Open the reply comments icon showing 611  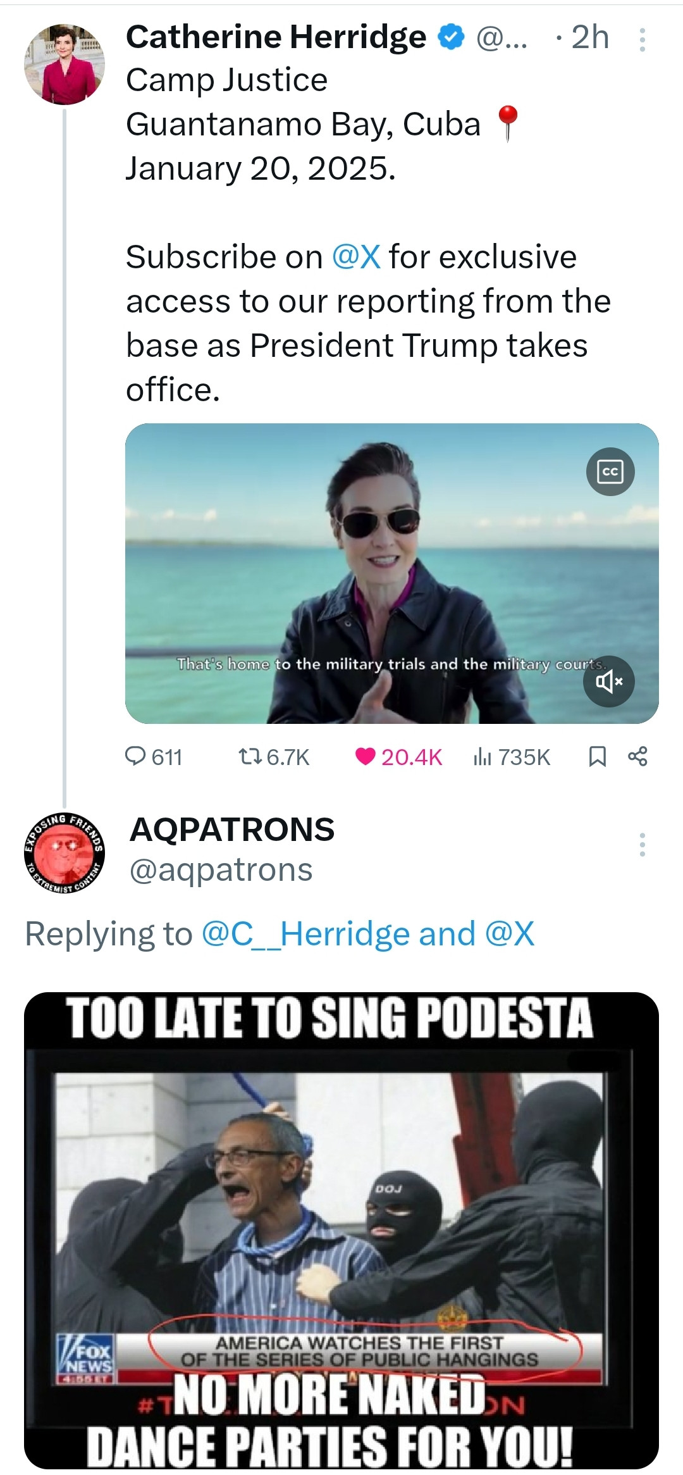click(x=135, y=756)
